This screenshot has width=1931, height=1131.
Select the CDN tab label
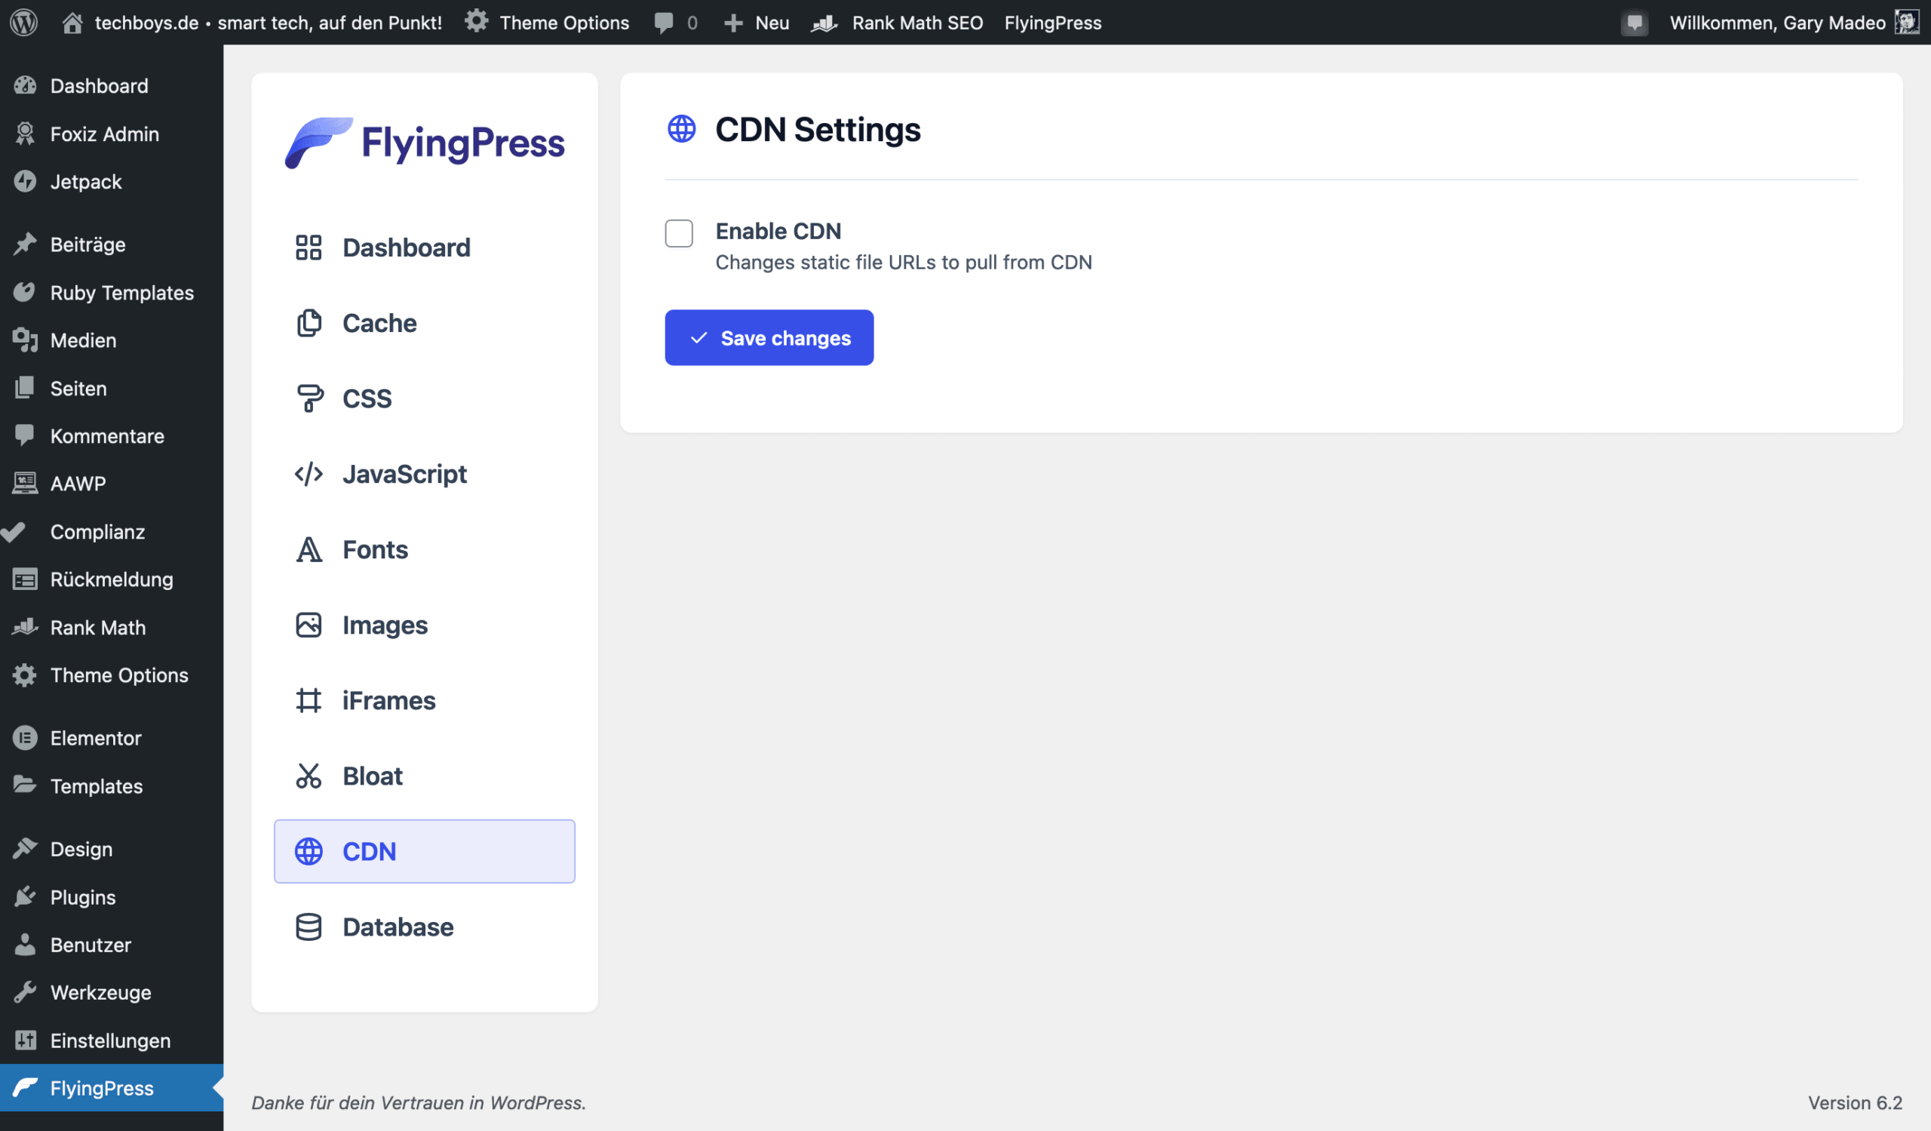pyautogui.click(x=370, y=851)
